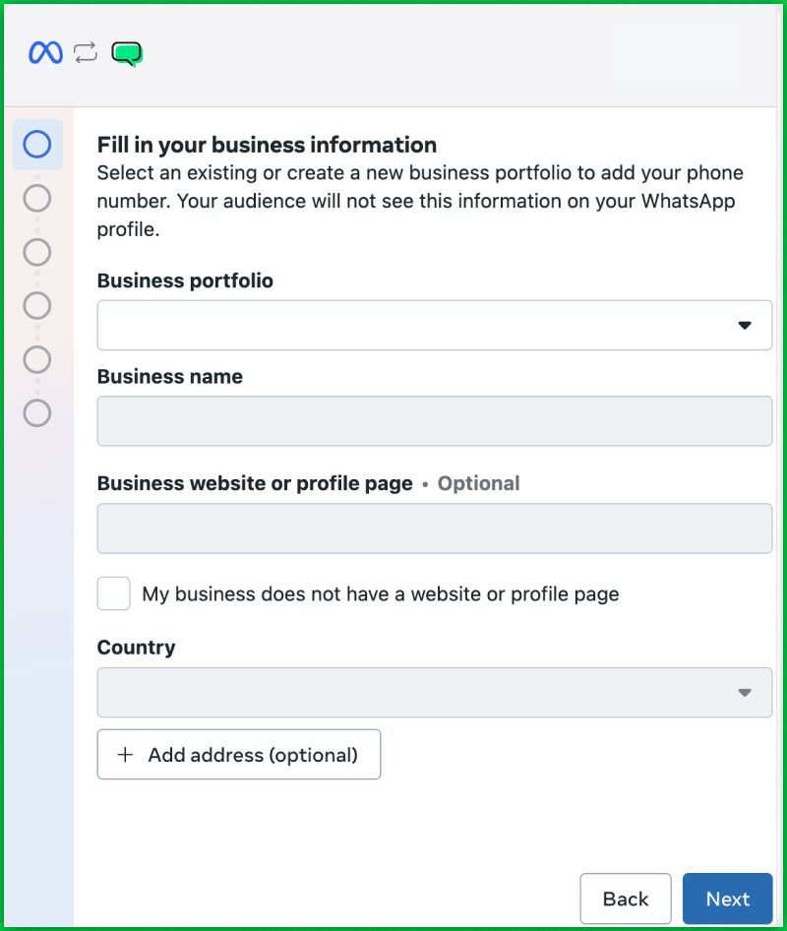Screen dimensions: 787x931
Task: Click the WhatsApp Business chat bubble icon
Action: pyautogui.click(x=127, y=52)
